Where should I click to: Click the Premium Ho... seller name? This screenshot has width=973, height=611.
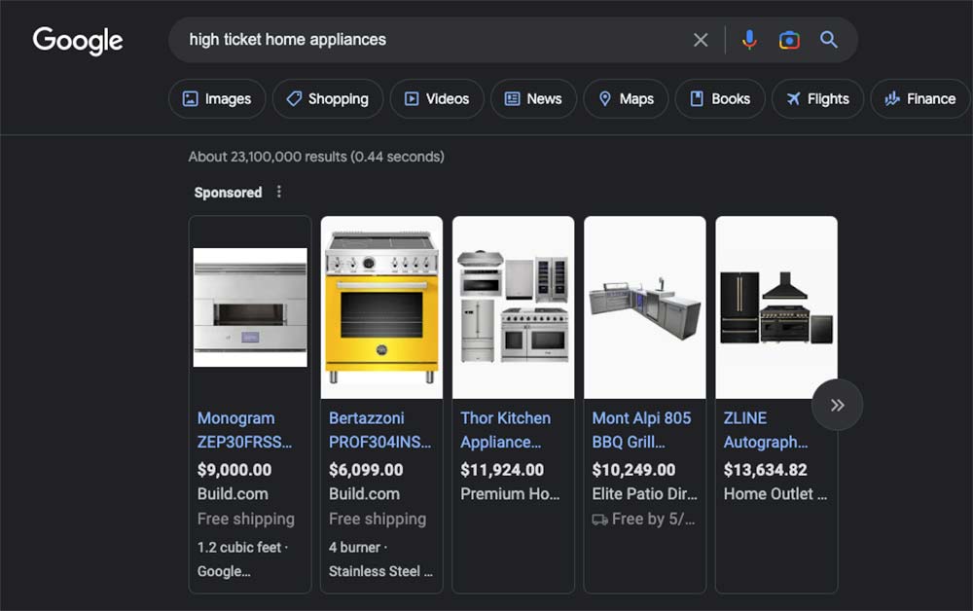[510, 494]
